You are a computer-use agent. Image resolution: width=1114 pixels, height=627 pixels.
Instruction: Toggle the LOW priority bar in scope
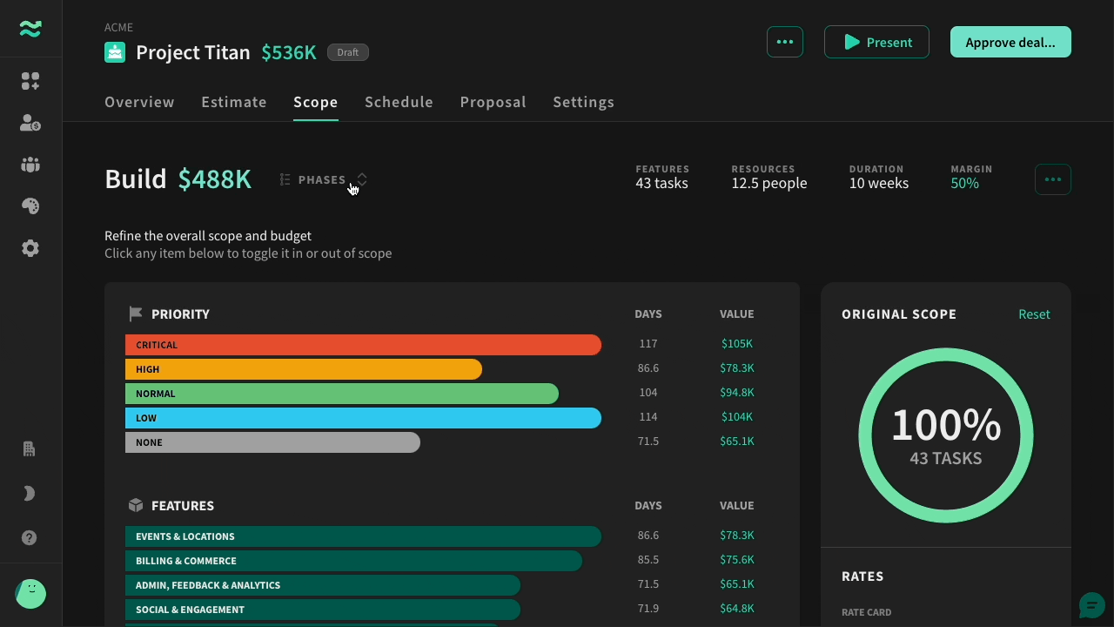363,418
